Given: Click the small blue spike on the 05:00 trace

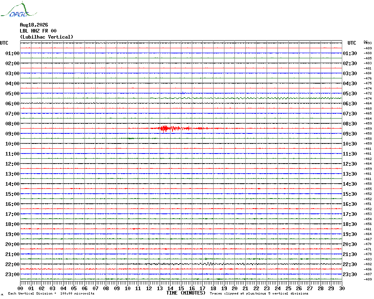Looking at the screenshot, I should [x=183, y=93].
